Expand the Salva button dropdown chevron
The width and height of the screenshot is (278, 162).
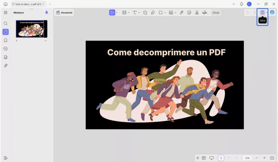pos(267,12)
